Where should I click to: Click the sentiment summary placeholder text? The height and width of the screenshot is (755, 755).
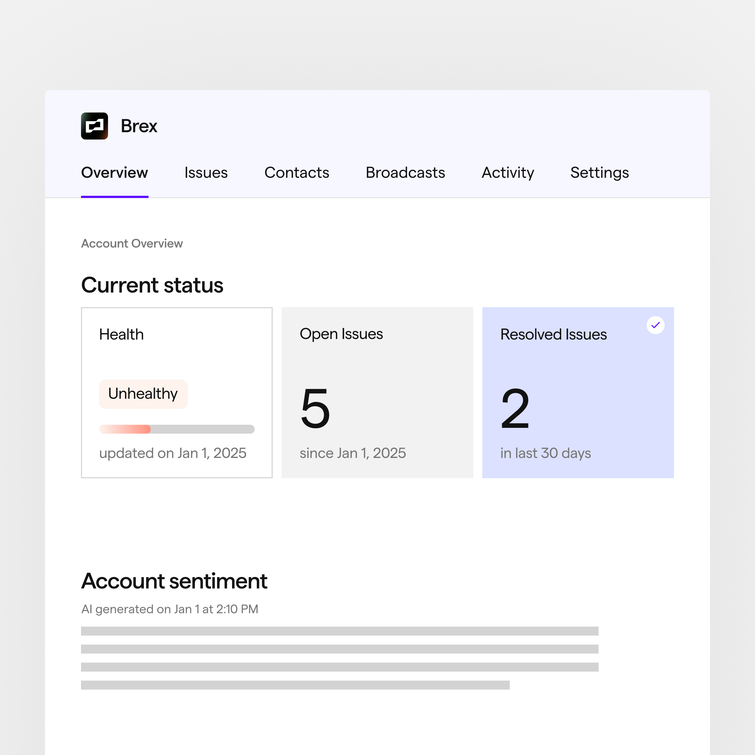[339, 658]
